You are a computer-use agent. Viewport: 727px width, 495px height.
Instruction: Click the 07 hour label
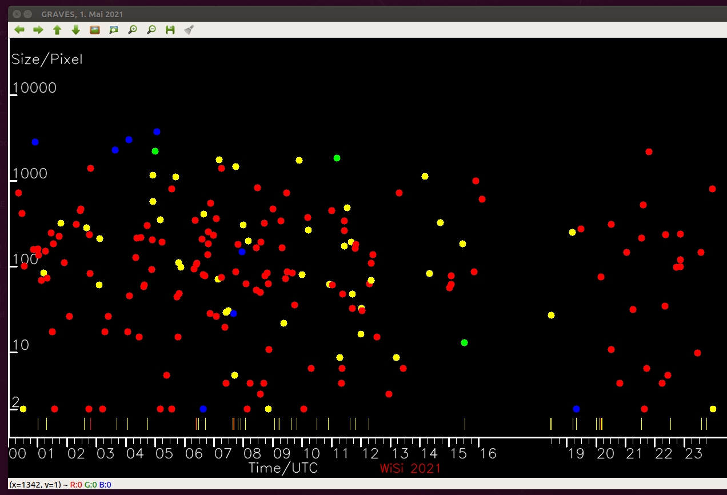223,454
